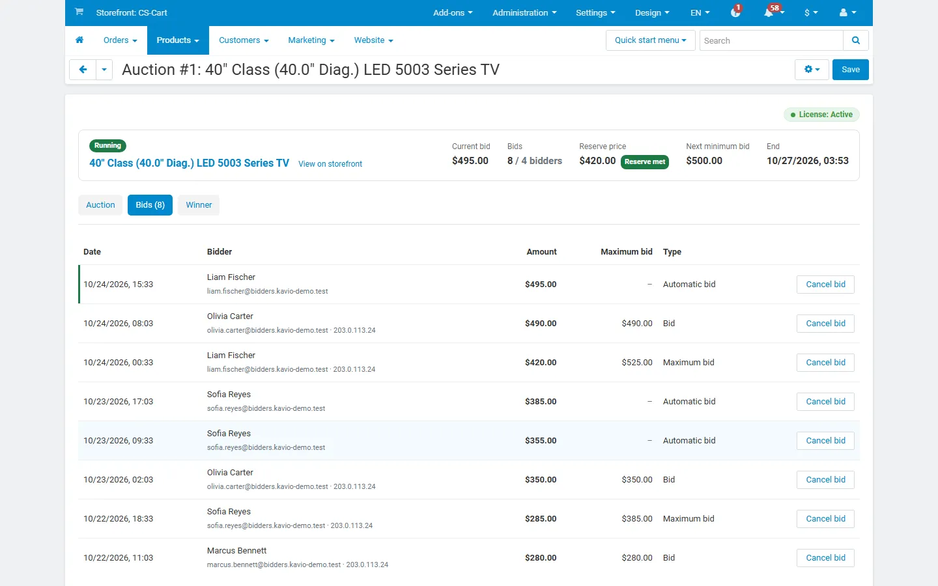
Task: Switch to the Winner tab
Action: pyautogui.click(x=199, y=205)
